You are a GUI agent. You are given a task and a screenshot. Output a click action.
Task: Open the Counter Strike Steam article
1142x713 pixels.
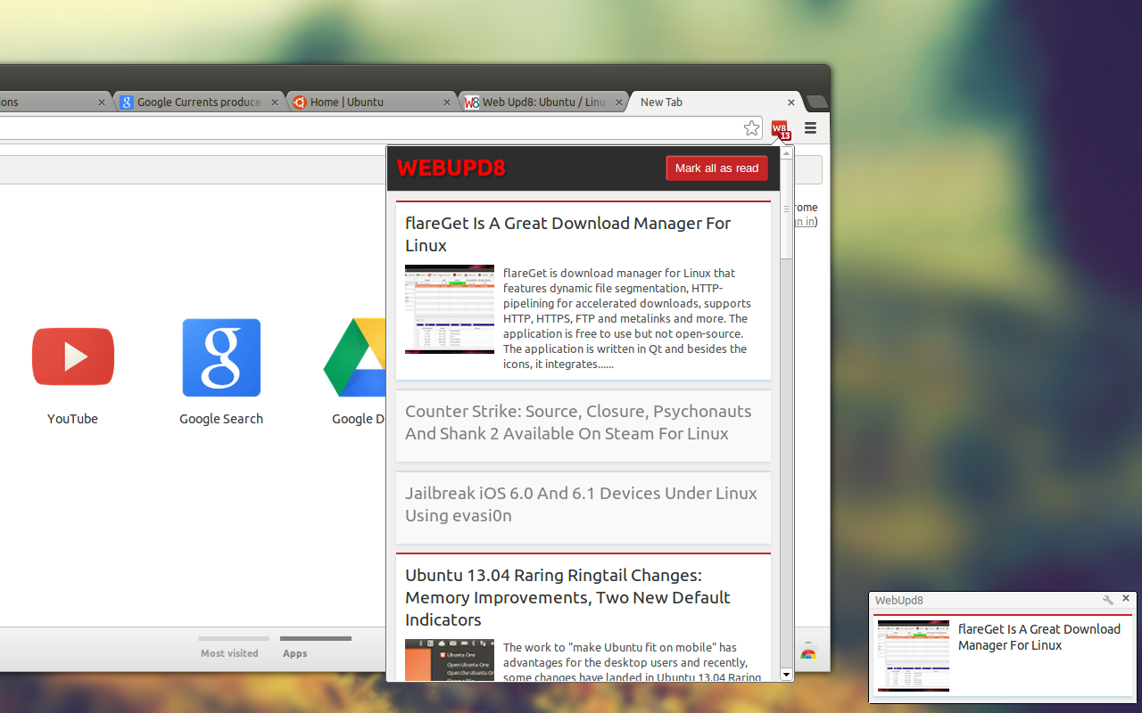pyautogui.click(x=578, y=422)
